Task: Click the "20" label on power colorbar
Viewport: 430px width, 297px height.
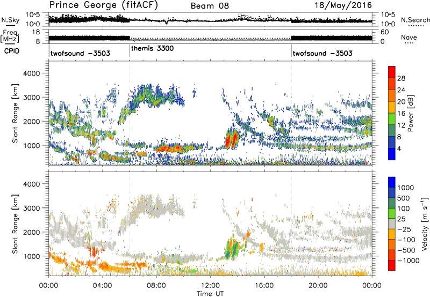Action: (x=401, y=102)
